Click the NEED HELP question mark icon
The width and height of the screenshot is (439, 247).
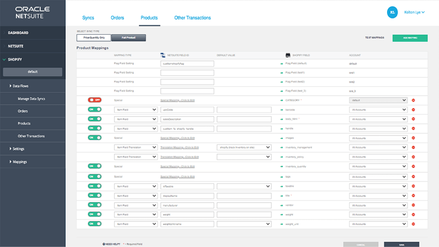[105, 244]
